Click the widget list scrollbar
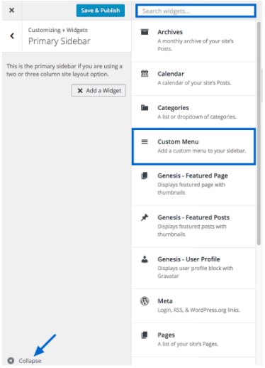The width and height of the screenshot is (265, 368). click(x=259, y=134)
